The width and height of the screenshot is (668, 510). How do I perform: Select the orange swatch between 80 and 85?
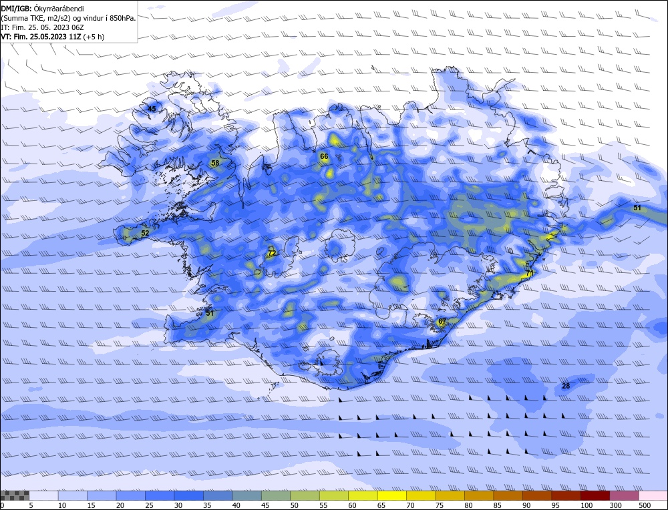[x=479, y=495]
